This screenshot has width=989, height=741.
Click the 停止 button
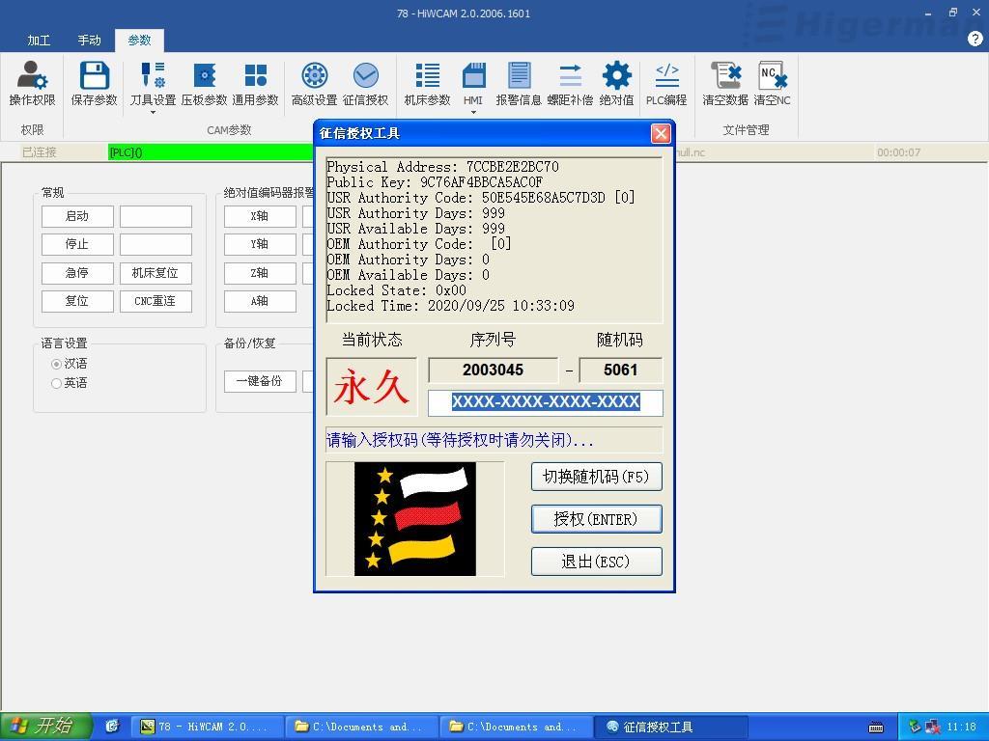[x=77, y=244]
